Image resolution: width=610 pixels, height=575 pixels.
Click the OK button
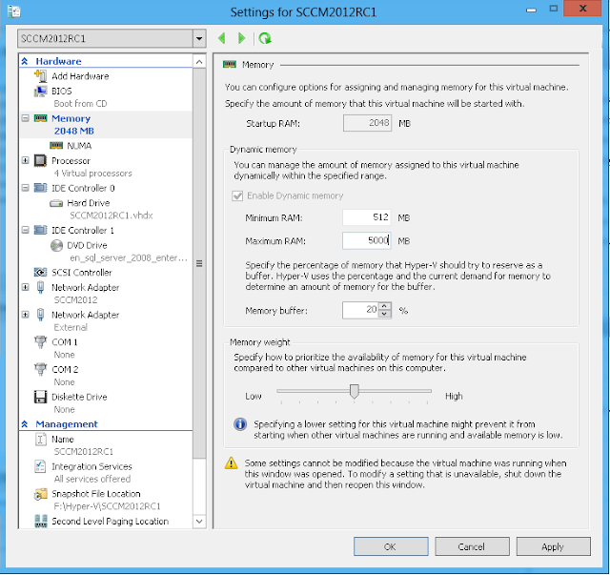(391, 546)
